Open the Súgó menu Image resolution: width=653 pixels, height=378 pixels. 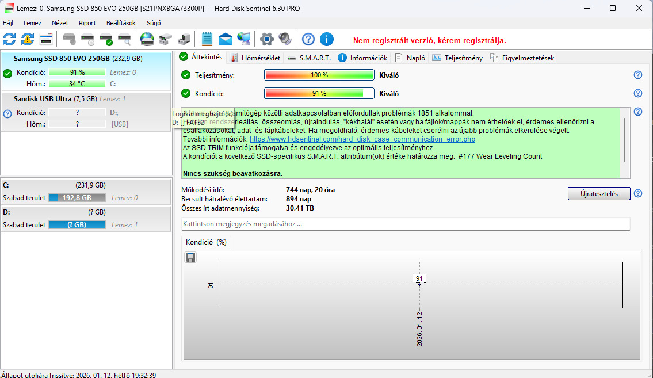tap(154, 24)
